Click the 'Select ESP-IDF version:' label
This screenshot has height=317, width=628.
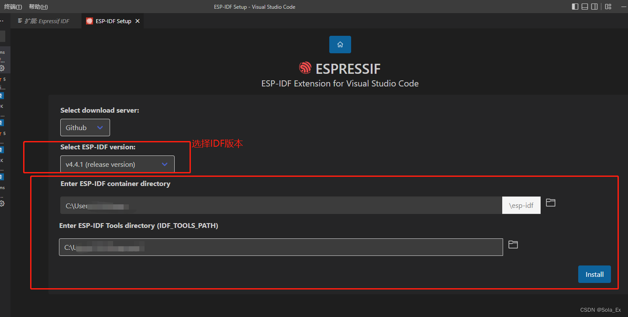[98, 147]
